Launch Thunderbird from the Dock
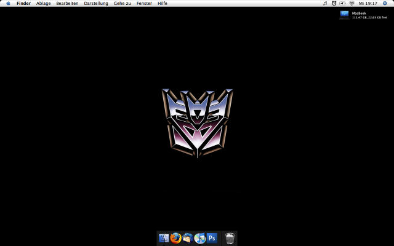 tap(188, 238)
